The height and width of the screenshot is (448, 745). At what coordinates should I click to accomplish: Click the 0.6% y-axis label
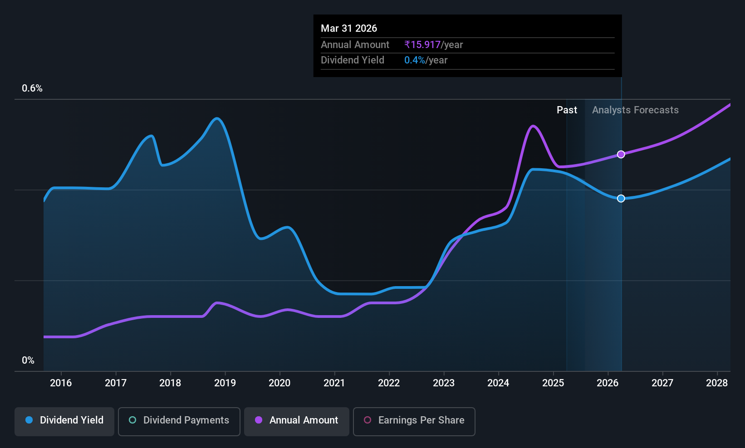click(x=32, y=88)
